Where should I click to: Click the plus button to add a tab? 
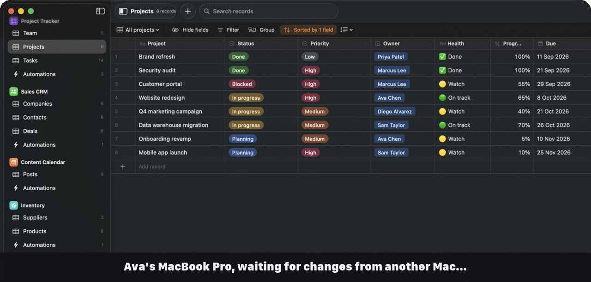[x=188, y=11]
